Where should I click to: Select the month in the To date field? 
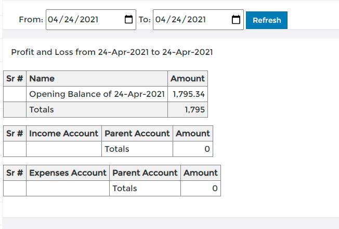[160, 19]
